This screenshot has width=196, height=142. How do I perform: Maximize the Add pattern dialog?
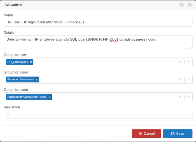[182, 4]
